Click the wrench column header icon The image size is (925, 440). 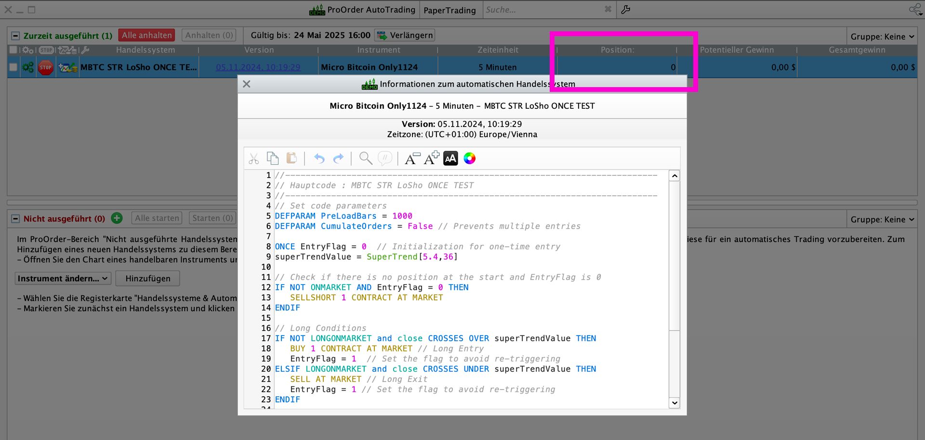pos(85,50)
